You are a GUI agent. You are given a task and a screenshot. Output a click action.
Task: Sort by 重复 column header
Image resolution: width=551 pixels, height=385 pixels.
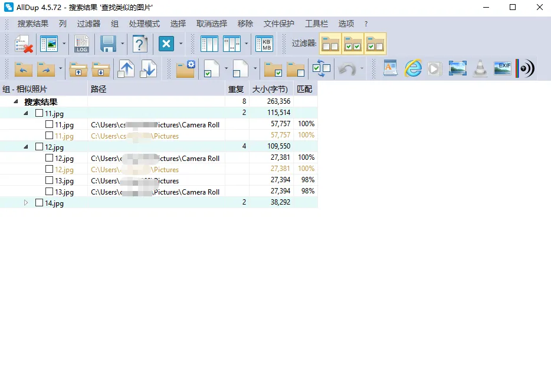click(x=237, y=89)
